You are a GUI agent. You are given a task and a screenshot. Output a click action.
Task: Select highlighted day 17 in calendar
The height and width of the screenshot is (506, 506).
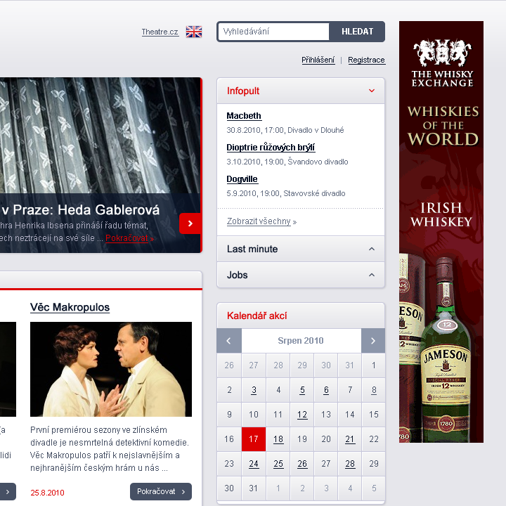(254, 439)
